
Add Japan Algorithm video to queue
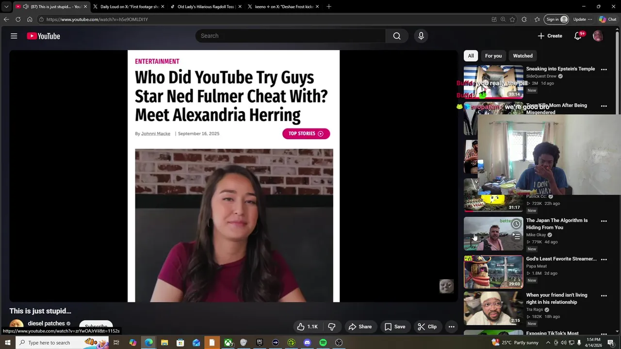coord(516,237)
